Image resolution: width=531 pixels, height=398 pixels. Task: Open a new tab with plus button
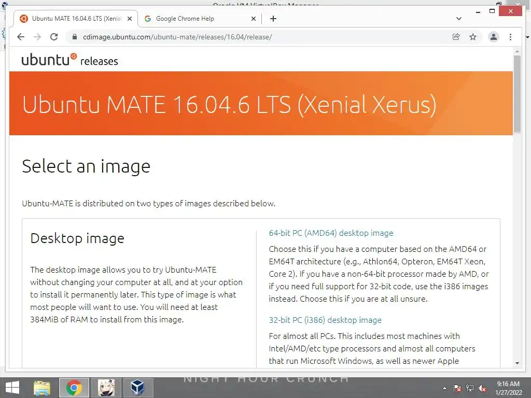[273, 19]
